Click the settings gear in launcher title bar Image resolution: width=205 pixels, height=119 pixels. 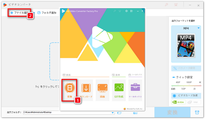(x=127, y=11)
